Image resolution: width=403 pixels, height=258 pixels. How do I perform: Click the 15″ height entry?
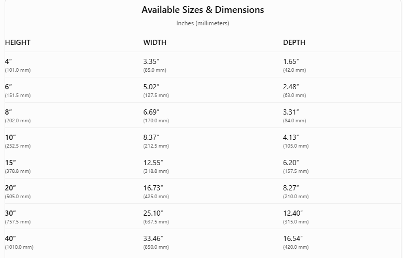pos(10,163)
